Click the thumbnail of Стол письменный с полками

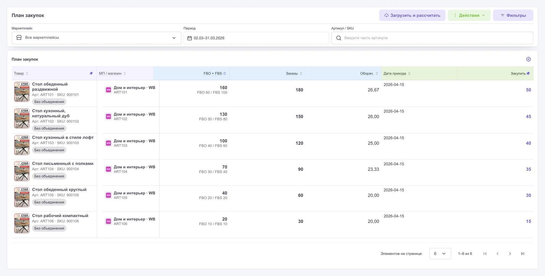(x=22, y=171)
